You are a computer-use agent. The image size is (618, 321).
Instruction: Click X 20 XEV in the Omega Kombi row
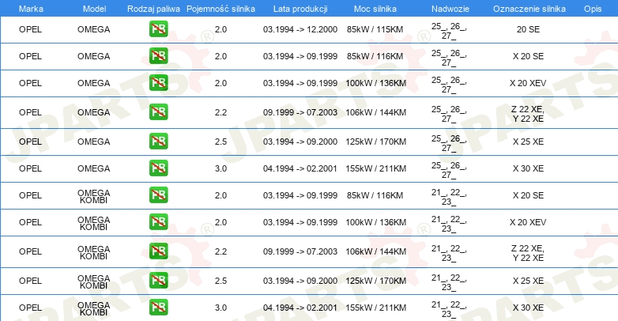tap(528, 222)
